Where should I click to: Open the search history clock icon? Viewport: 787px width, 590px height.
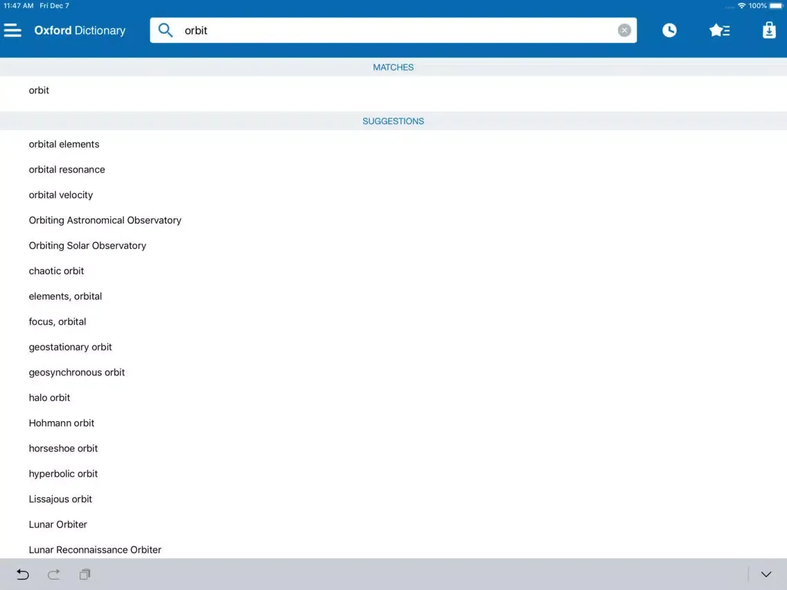pos(669,30)
